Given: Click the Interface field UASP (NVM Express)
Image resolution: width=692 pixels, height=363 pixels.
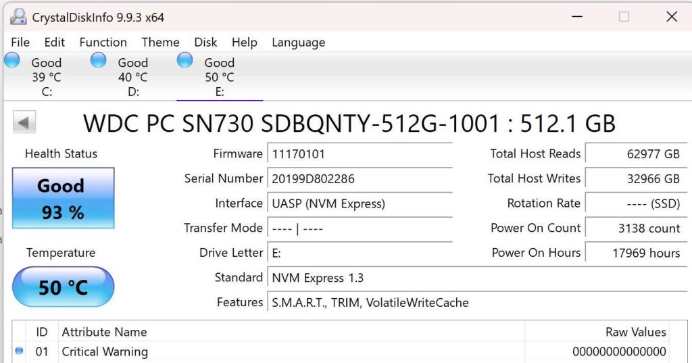Looking at the screenshot, I should [360, 203].
